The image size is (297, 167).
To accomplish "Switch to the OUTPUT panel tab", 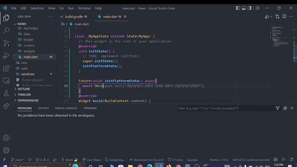I will pos(43,108).
